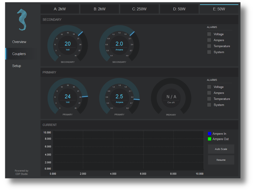The height and width of the screenshot is (190, 254).
Task: Click the green Ampere Out swatch
Action: coord(210,139)
